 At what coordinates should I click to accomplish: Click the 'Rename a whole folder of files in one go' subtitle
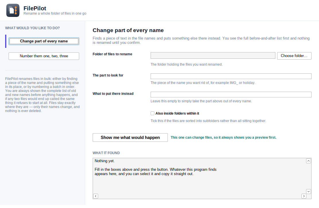coord(55,13)
